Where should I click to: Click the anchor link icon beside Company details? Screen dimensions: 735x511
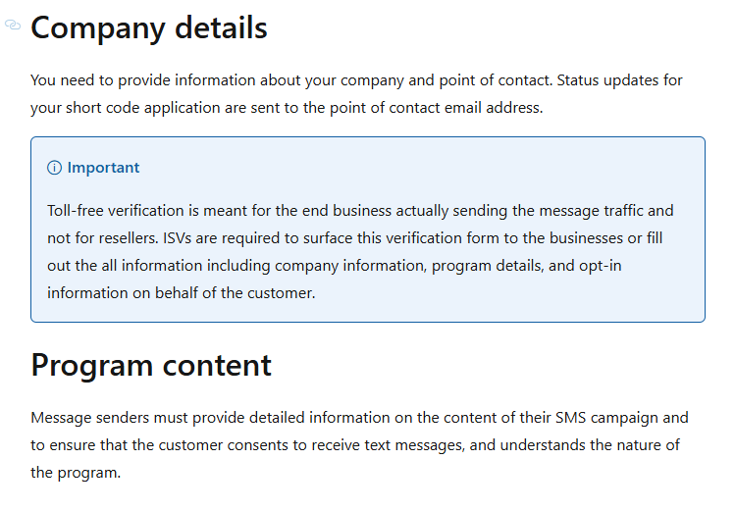coord(13,25)
